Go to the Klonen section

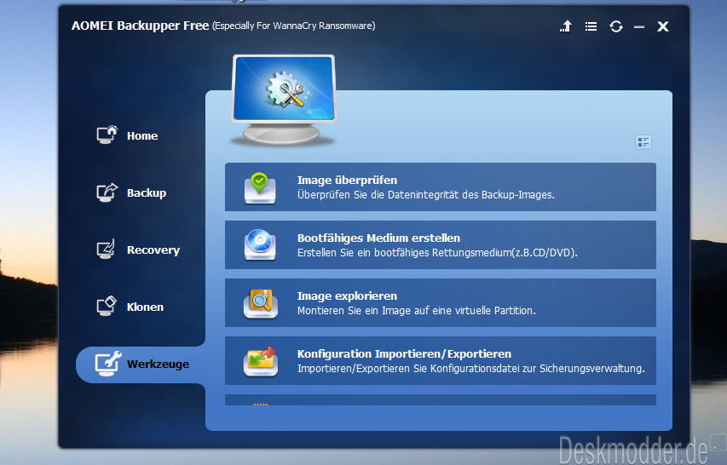coord(130,307)
